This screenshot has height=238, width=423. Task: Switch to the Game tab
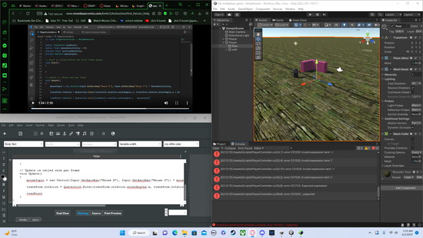278,20
